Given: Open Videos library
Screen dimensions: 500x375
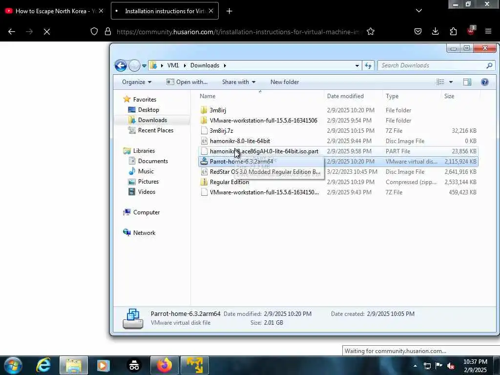Looking at the screenshot, I should pos(146,191).
